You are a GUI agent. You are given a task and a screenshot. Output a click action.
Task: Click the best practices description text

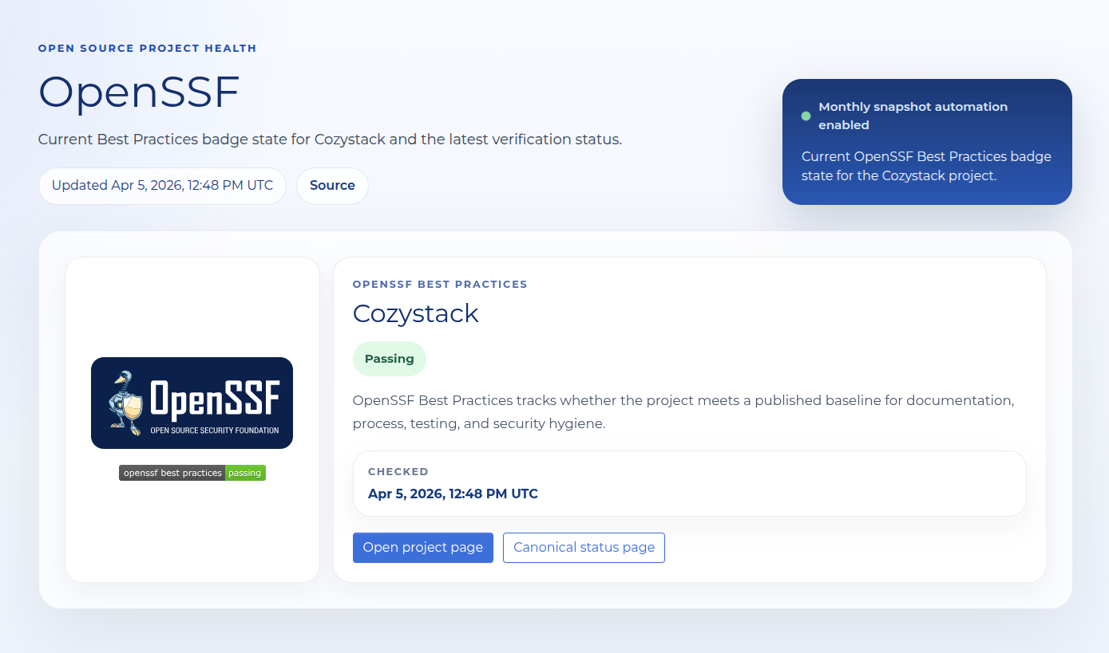683,411
